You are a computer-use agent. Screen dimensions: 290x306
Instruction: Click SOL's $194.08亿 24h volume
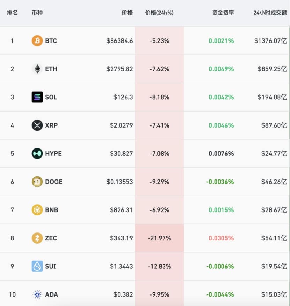[272, 97]
